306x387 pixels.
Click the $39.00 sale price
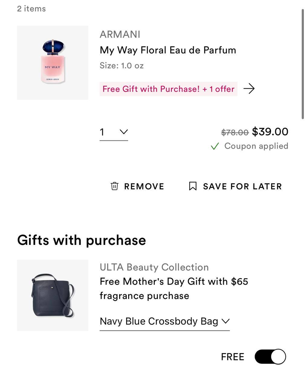point(270,132)
